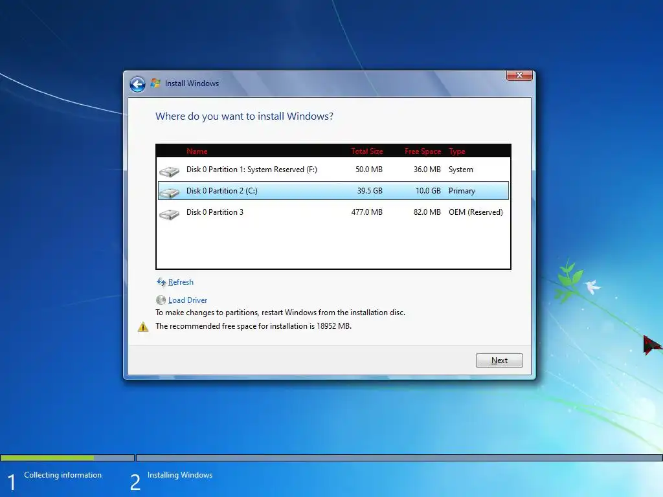Screen dimensions: 663x497
Task: Click the 'Where do you want to install Windows?' heading
Action: (x=244, y=116)
